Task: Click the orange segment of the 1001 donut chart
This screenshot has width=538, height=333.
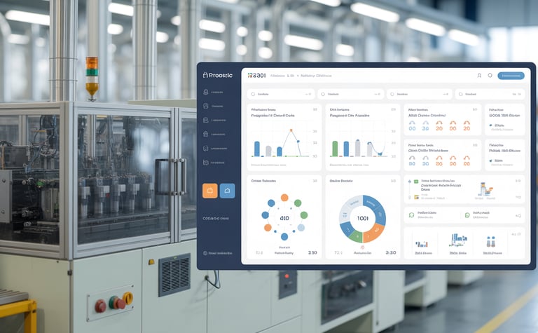Action: click(374, 233)
